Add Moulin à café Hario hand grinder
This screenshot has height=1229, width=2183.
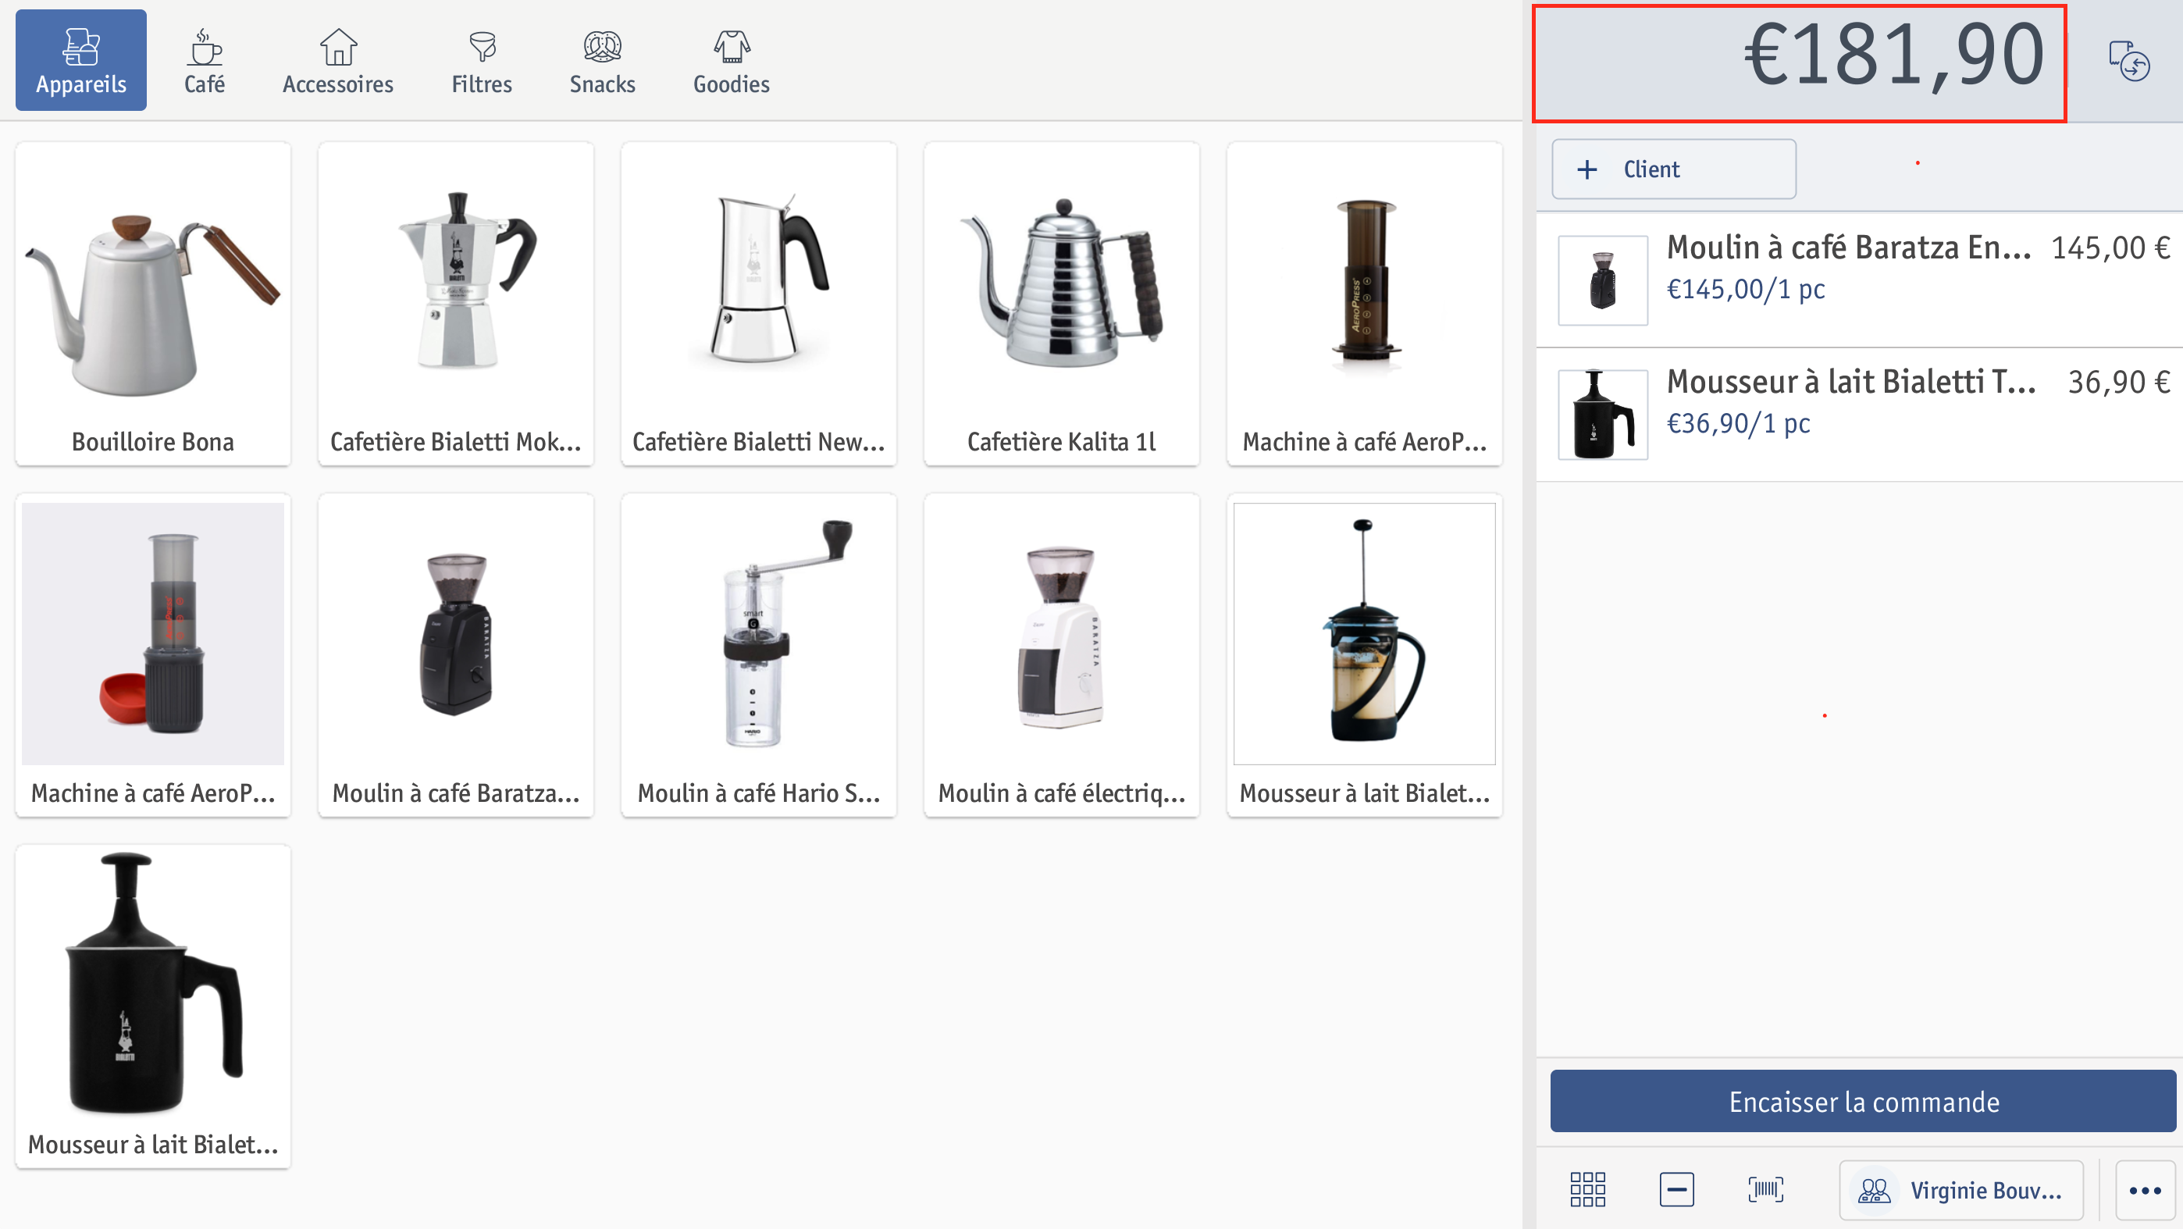[758, 655]
